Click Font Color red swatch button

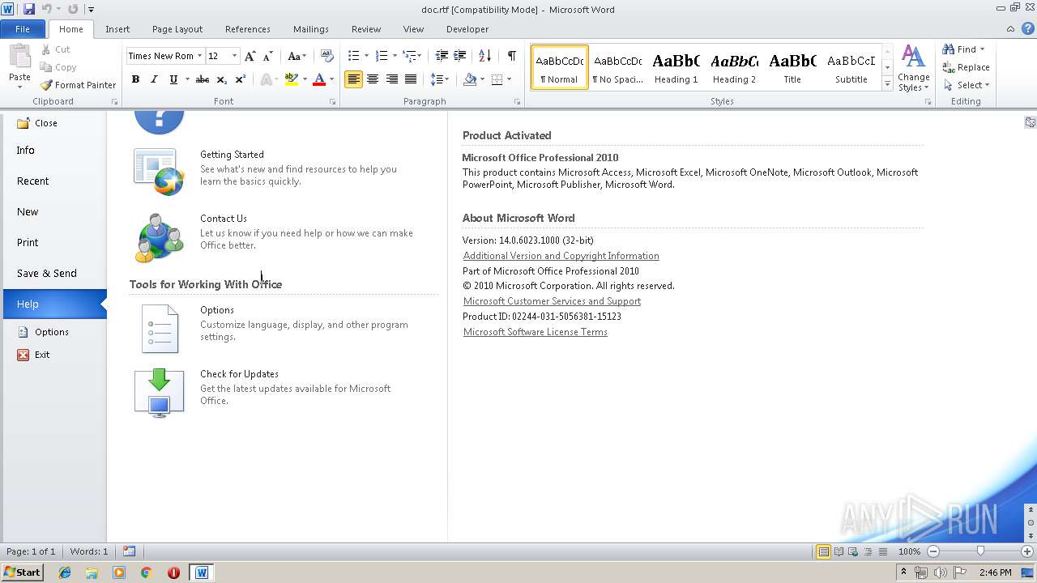pos(319,79)
